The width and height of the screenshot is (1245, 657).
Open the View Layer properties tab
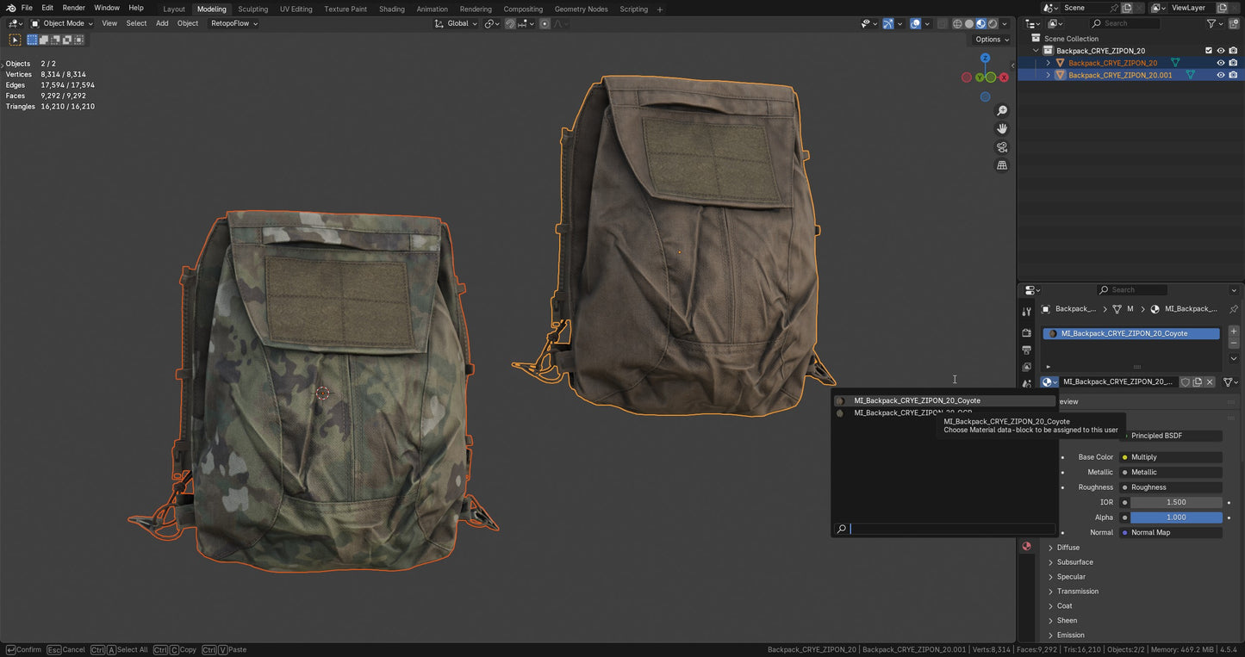pos(1026,367)
